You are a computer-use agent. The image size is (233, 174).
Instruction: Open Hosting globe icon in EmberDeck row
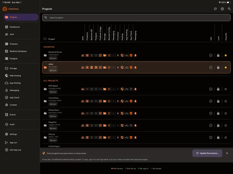point(122,113)
